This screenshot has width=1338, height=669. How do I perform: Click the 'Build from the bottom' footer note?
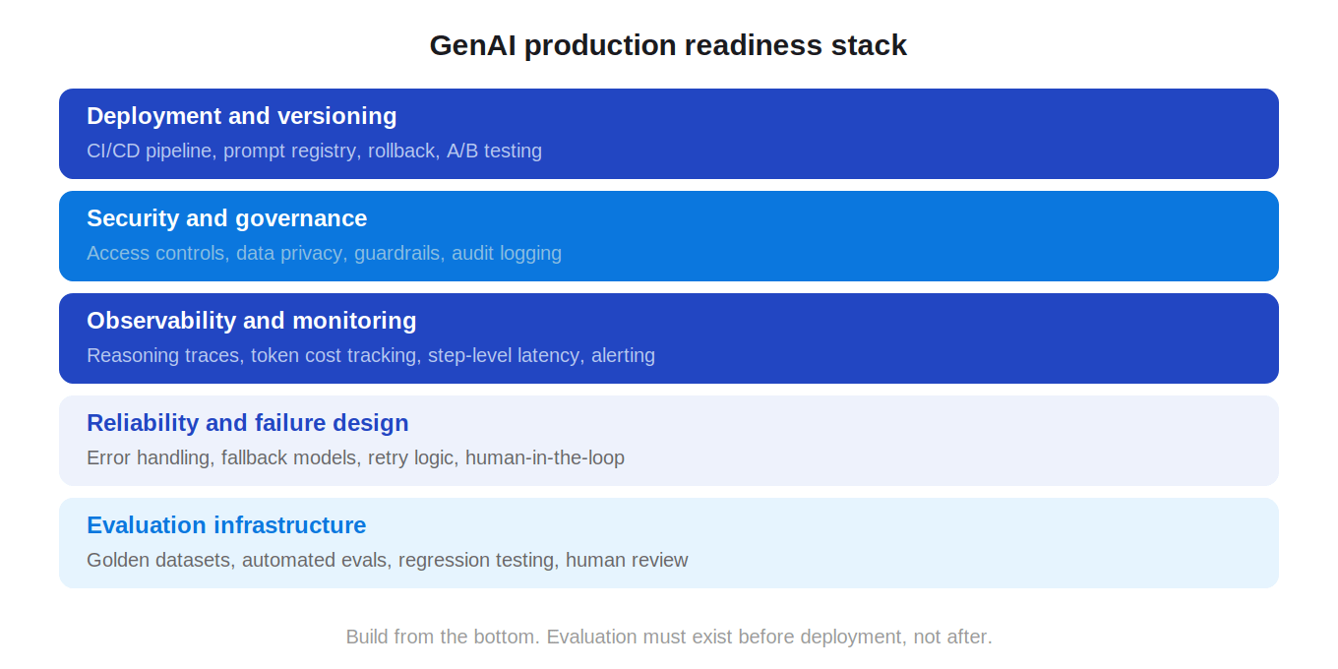669,637
